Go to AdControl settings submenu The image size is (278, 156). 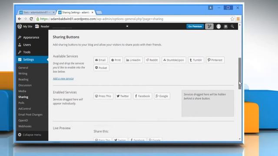(25, 109)
